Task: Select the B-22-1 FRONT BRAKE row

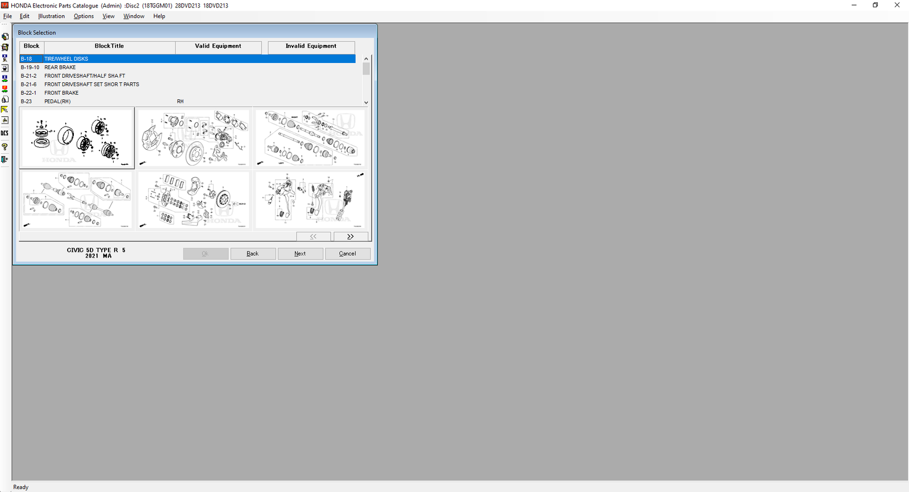Action: click(187, 93)
